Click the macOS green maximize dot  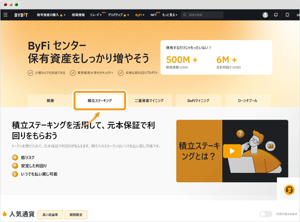tap(16, 5)
